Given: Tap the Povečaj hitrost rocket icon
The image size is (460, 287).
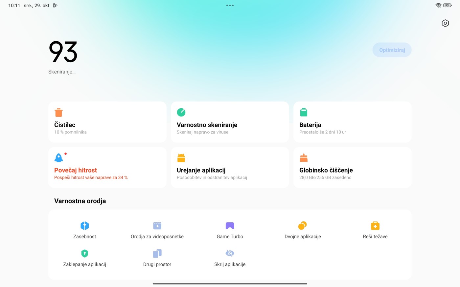Looking at the screenshot, I should click(59, 158).
